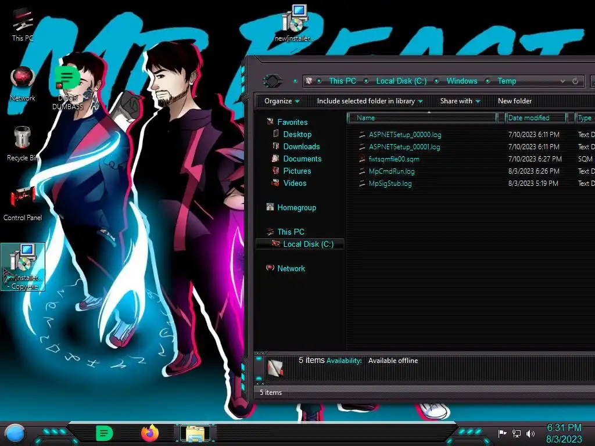The height and width of the screenshot is (446, 595).
Task: Select This PC in the address breadcrumb
Action: click(342, 81)
